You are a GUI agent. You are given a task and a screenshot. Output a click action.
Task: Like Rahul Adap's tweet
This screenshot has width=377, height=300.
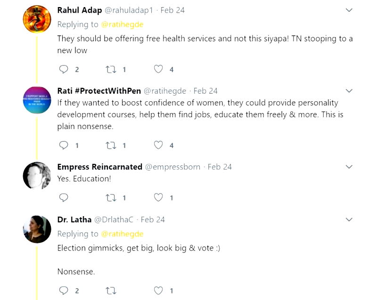click(x=159, y=69)
